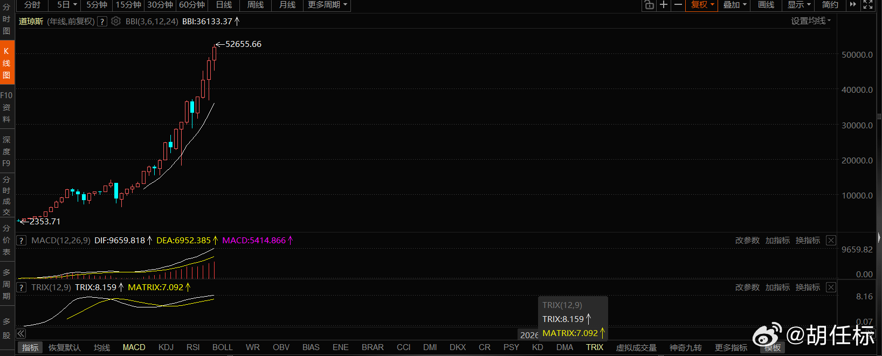The height and width of the screenshot is (356, 882).
Task: Click 指标 button in bottom bar
Action: coord(30,348)
